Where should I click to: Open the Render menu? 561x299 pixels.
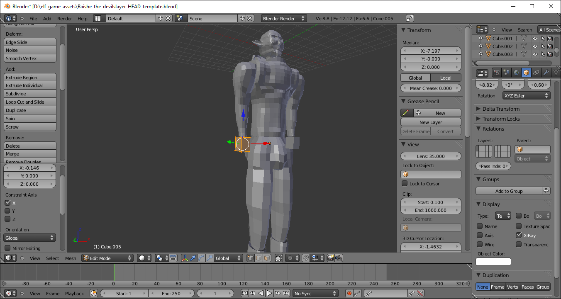[64, 19]
